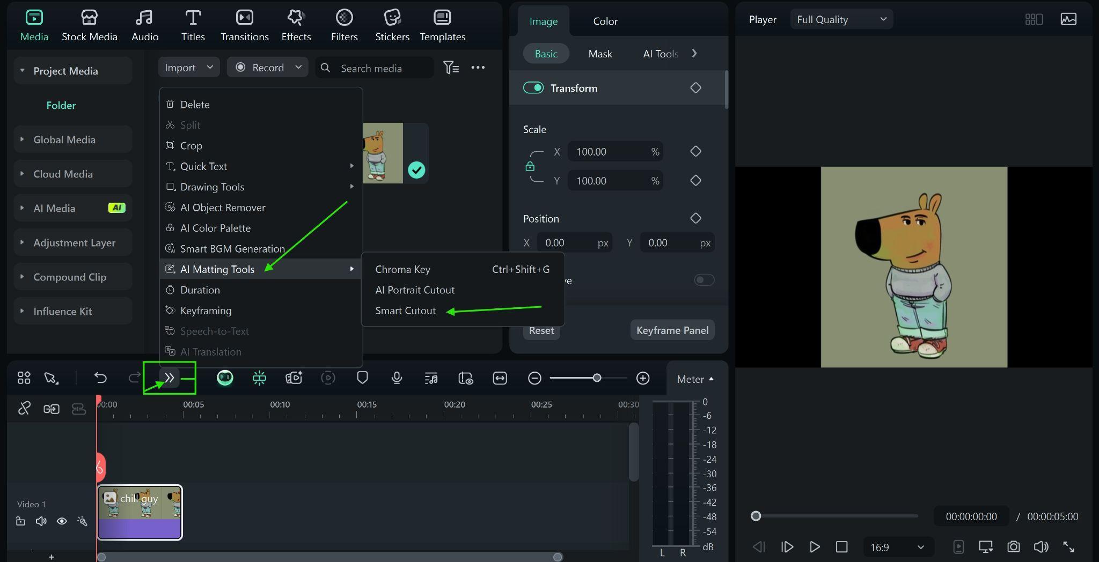
Task: Click the marker shield icon
Action: pos(362,378)
